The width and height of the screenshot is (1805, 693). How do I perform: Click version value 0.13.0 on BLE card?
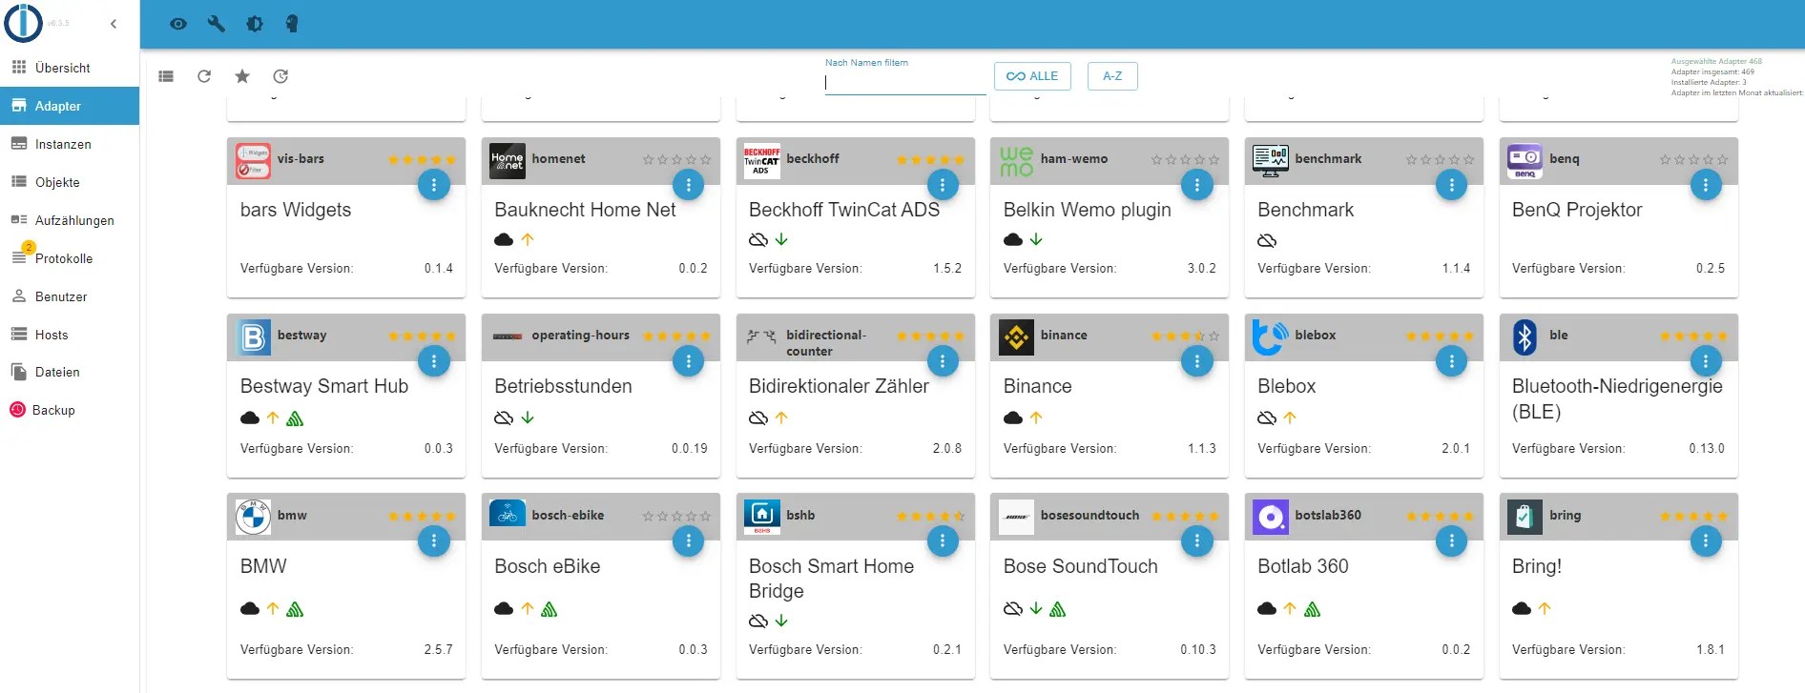[x=1707, y=449]
